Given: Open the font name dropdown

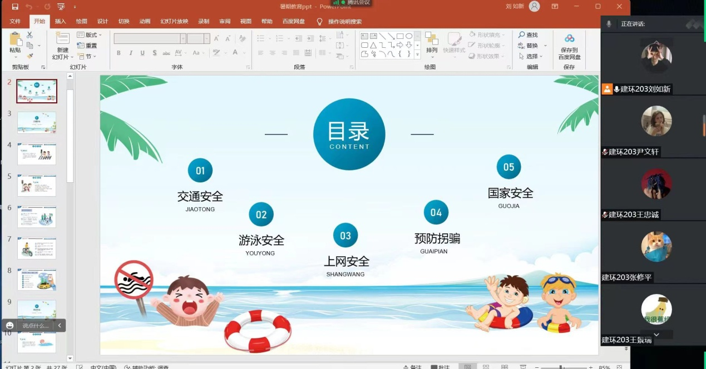Looking at the screenshot, I should click(183, 38).
